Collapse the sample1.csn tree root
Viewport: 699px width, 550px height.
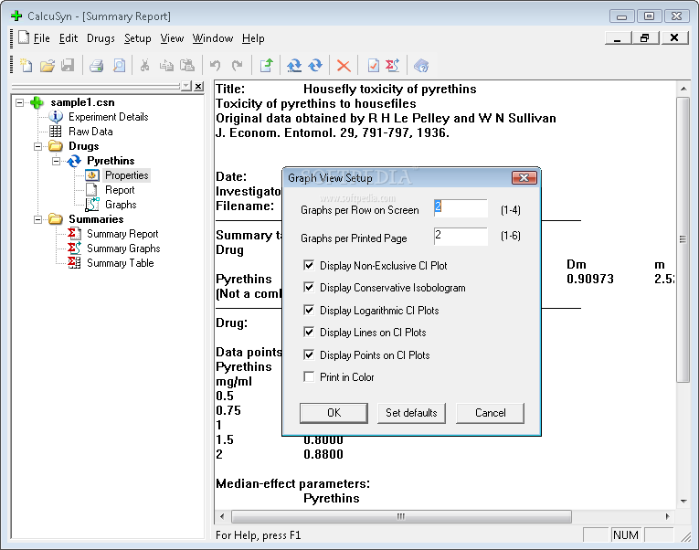pos(19,102)
